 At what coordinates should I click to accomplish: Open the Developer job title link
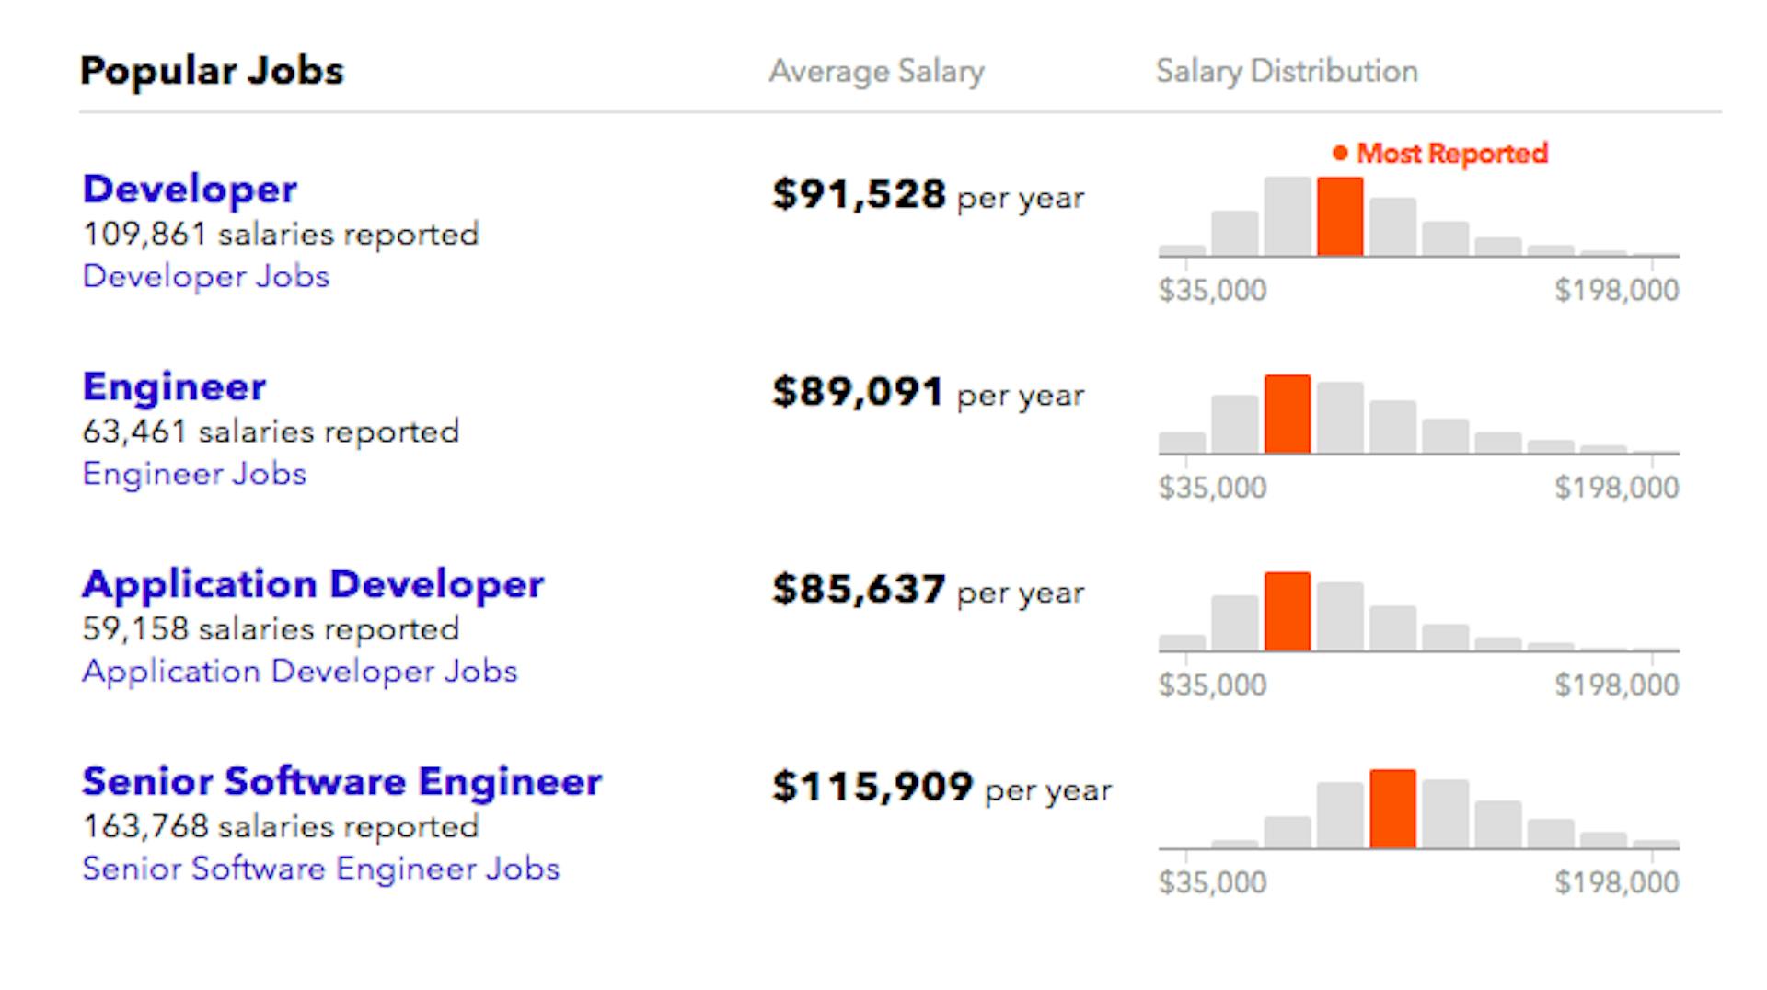point(190,190)
